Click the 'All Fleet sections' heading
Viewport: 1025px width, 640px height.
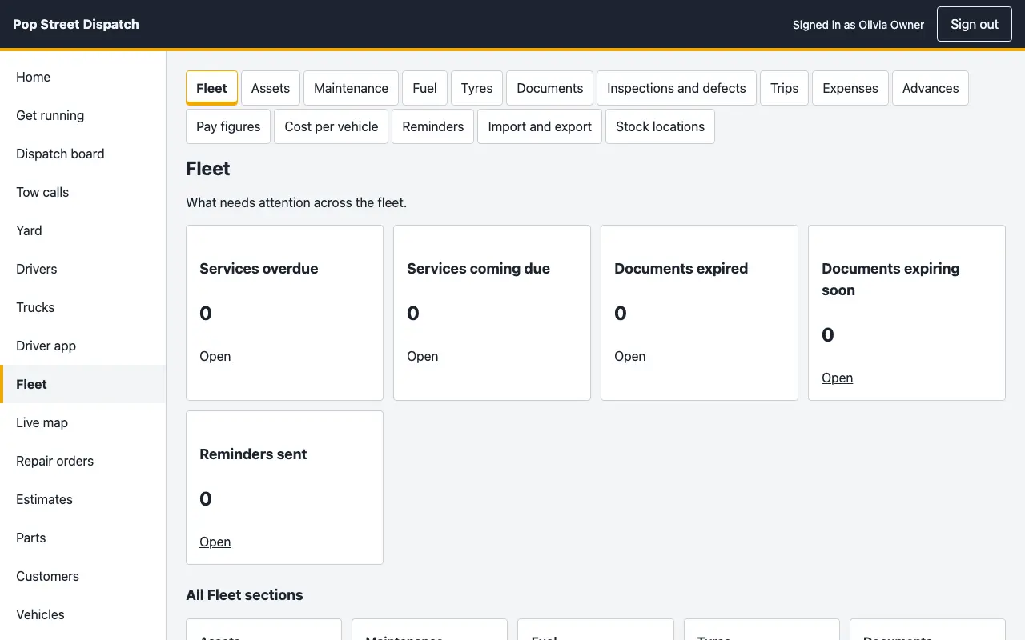click(244, 594)
